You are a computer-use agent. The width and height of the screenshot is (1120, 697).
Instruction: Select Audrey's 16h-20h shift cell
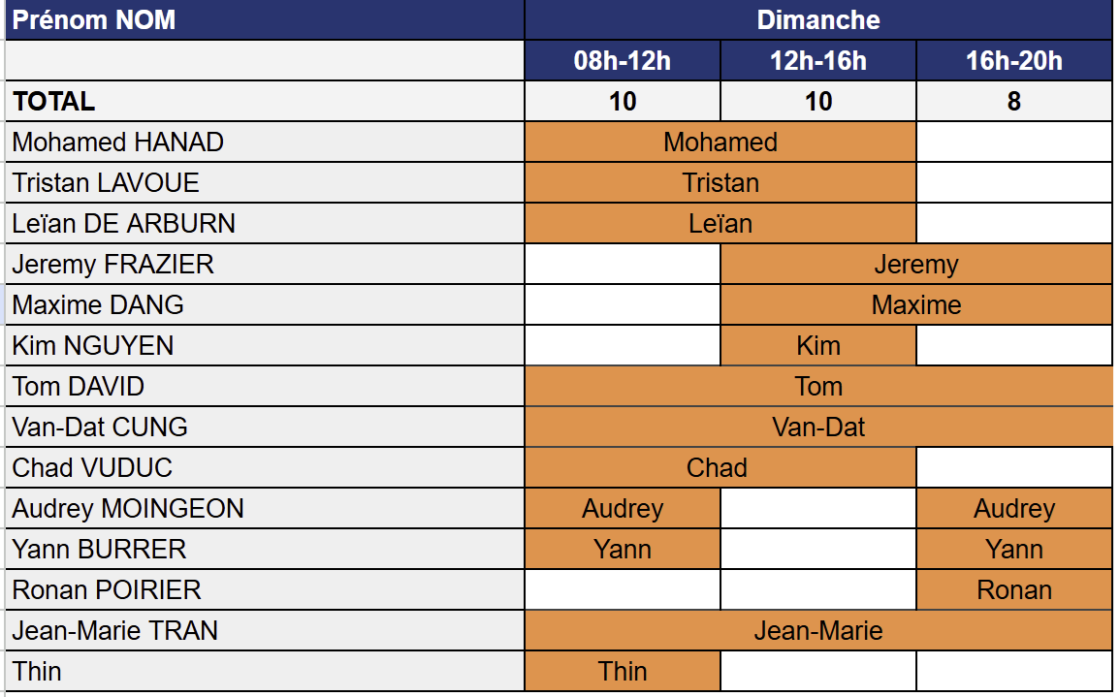[1014, 509]
